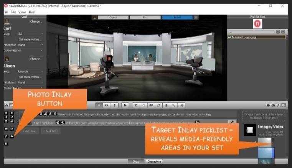Select the move tool in the center toolbar
This screenshot has height=168, width=292.
[x=99, y=105]
